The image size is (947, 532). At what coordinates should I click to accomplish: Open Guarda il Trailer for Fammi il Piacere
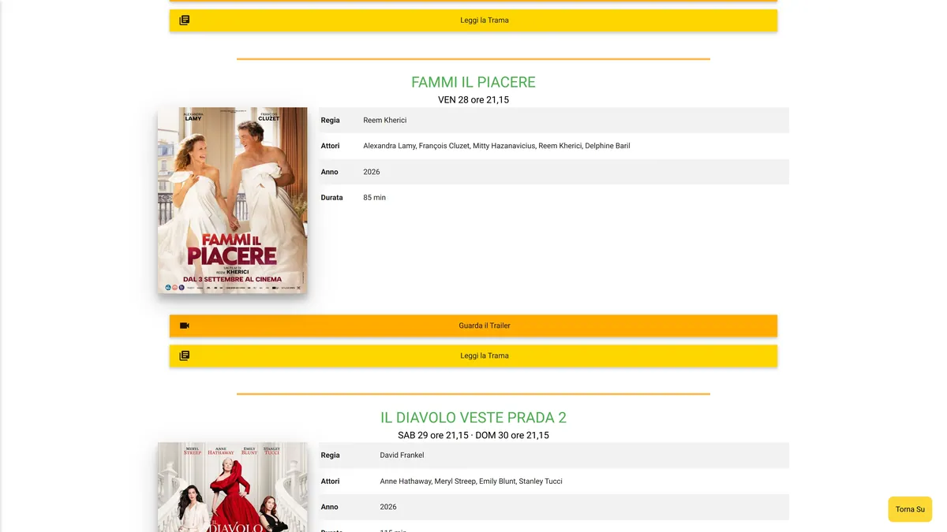(x=473, y=326)
